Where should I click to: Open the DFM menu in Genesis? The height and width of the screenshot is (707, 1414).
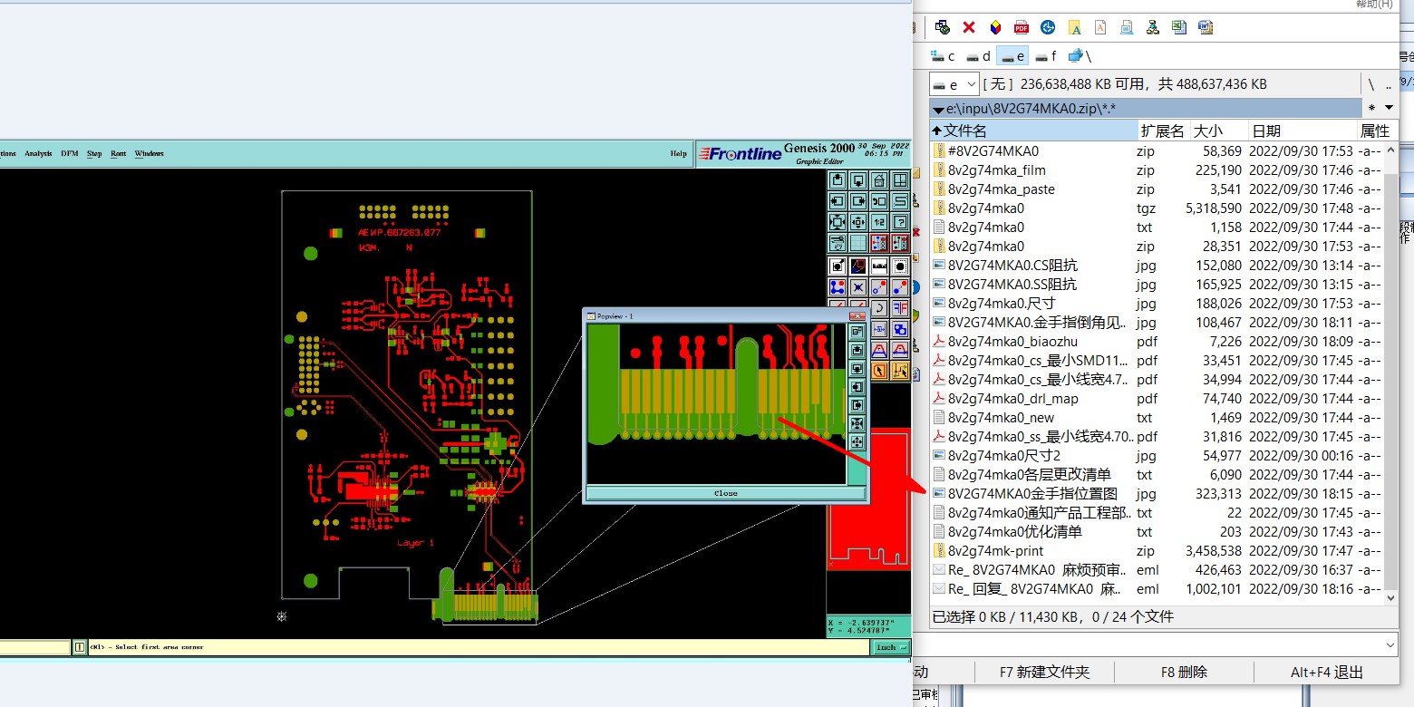[70, 153]
